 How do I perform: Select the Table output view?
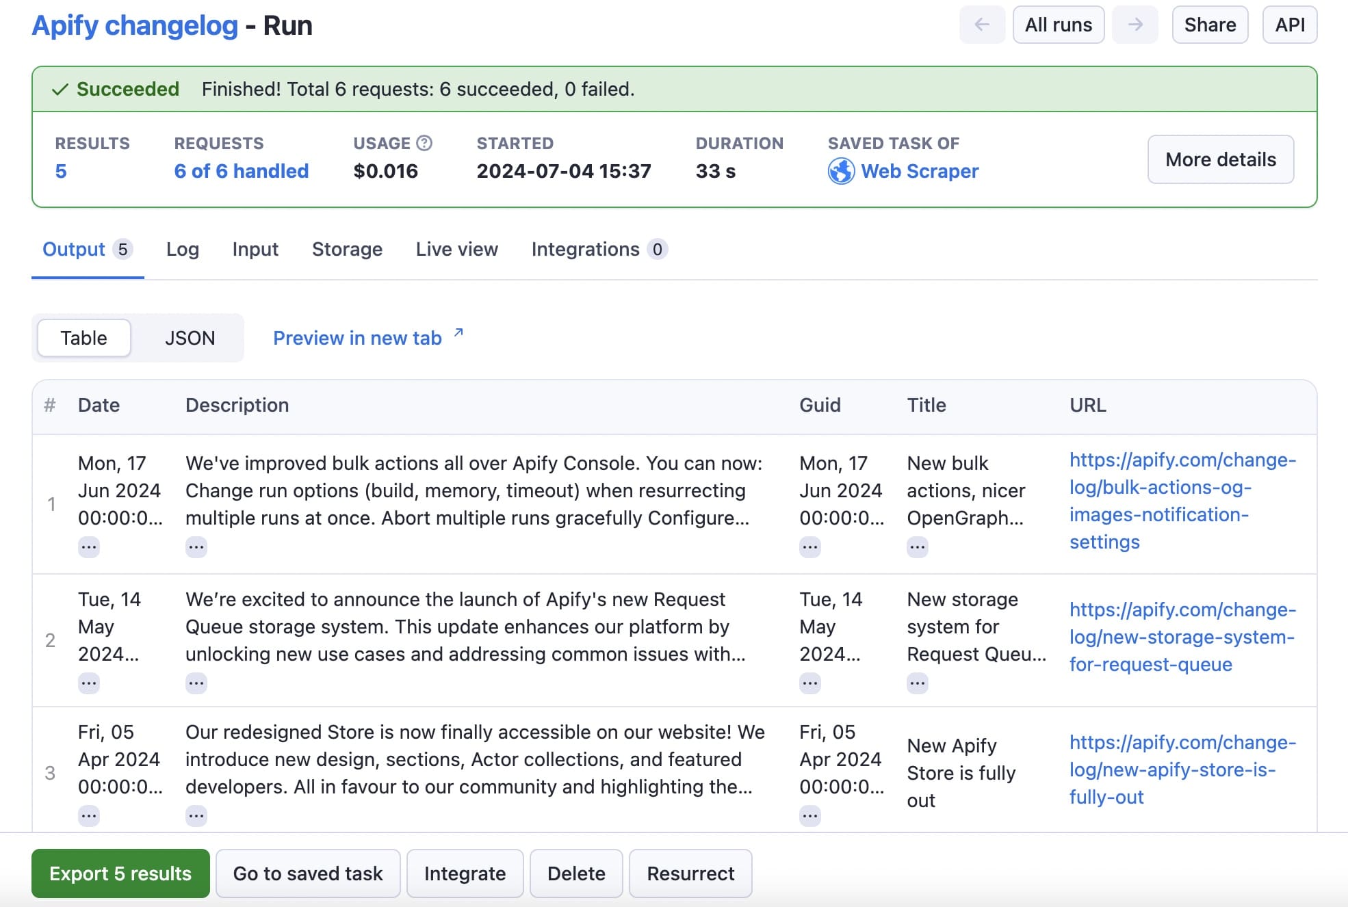tap(83, 337)
